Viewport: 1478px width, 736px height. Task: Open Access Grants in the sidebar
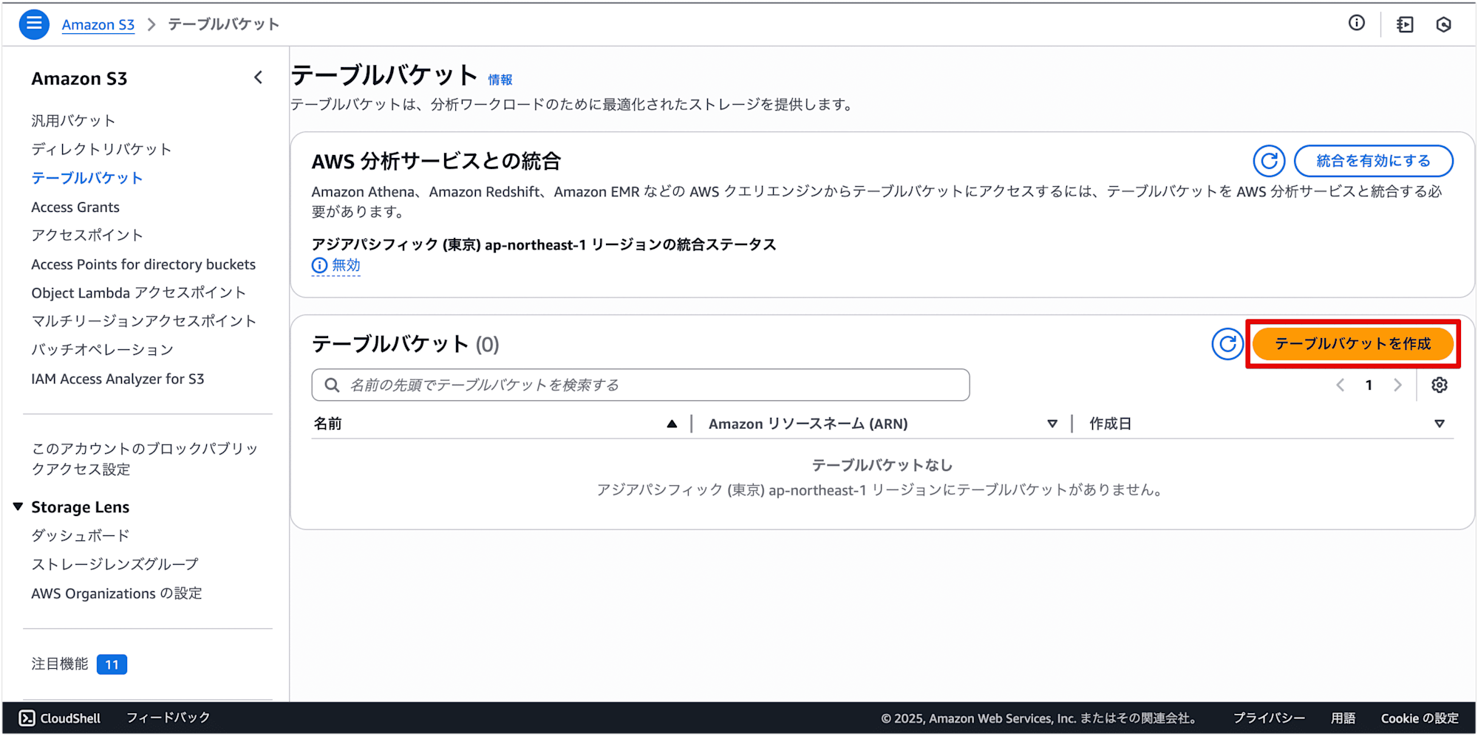pos(75,207)
